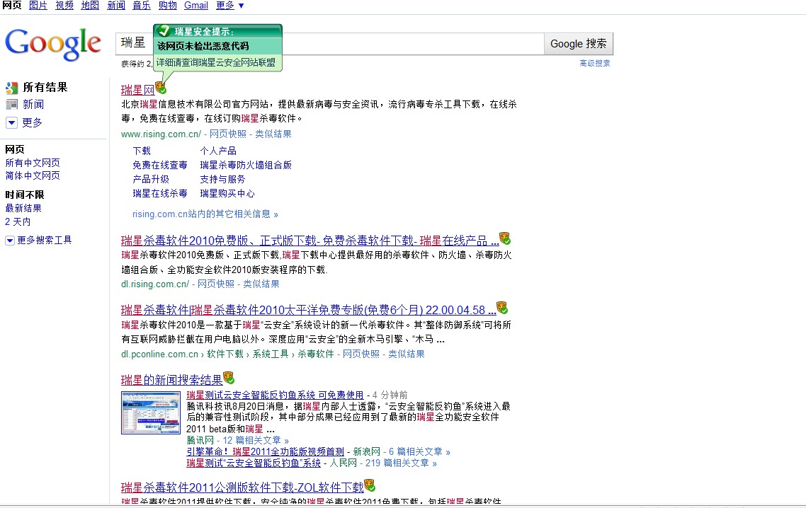Viewport: 806px width, 508px height.
Task: Select the 新闻 sidebar newspaper icon
Action: click(x=12, y=105)
